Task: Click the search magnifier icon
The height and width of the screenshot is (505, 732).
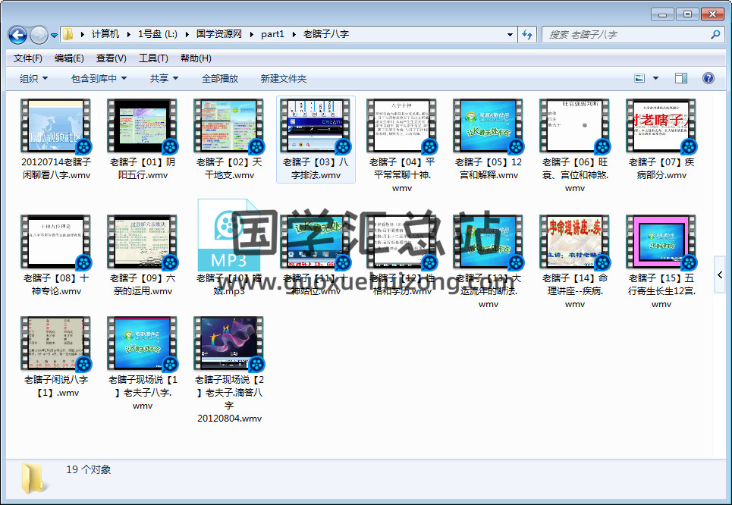Action: pos(715,35)
